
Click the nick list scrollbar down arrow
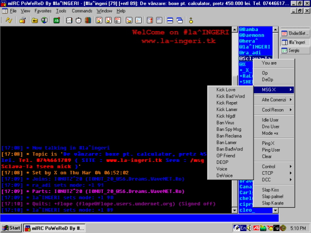click(x=275, y=210)
